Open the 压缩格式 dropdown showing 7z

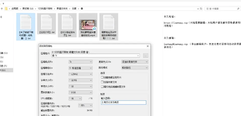(81, 62)
